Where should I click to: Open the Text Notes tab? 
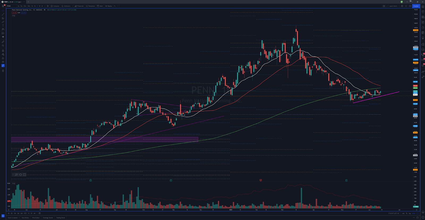25,218
